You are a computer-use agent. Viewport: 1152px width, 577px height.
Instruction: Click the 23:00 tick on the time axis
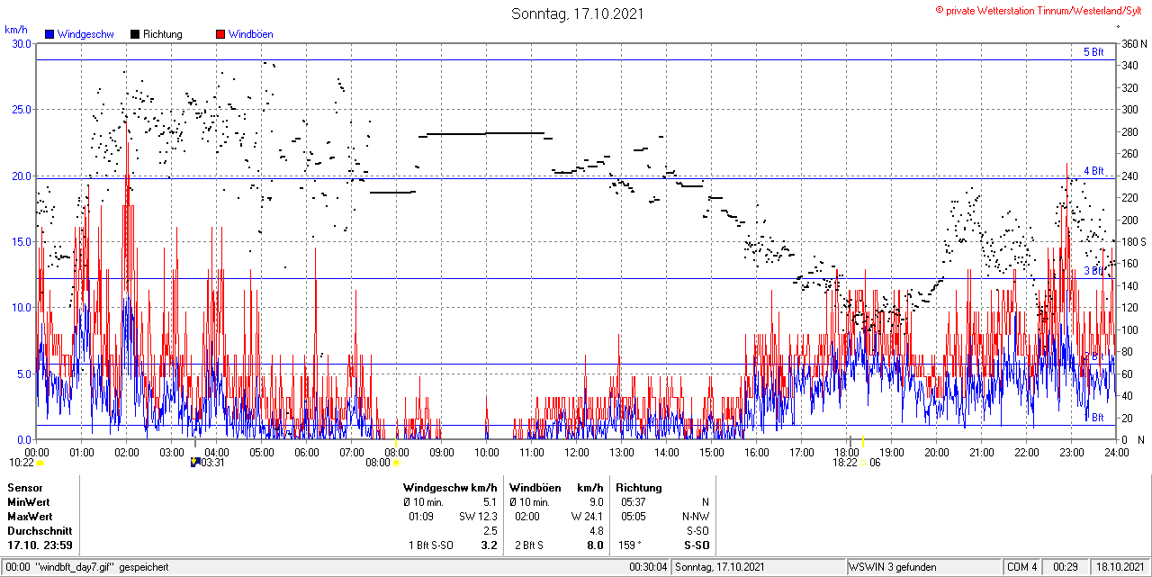1071,451
